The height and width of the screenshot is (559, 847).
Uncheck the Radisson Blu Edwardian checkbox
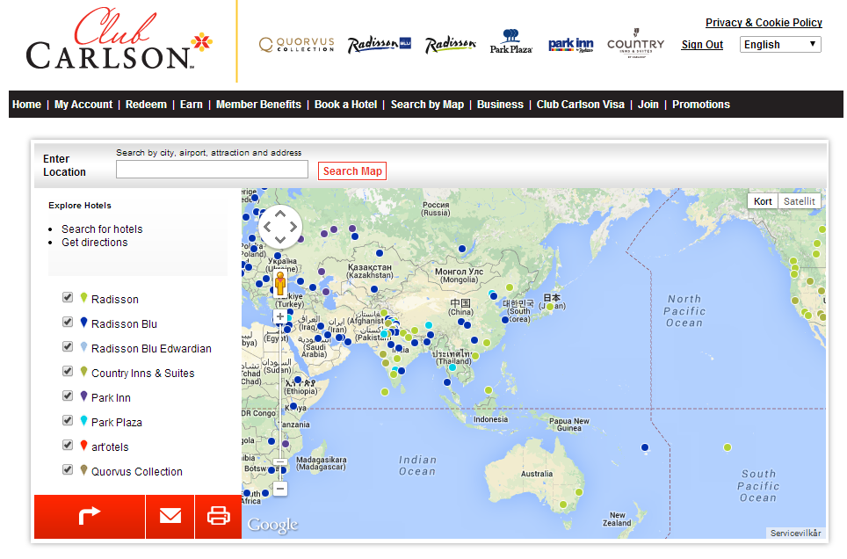pyautogui.click(x=68, y=347)
